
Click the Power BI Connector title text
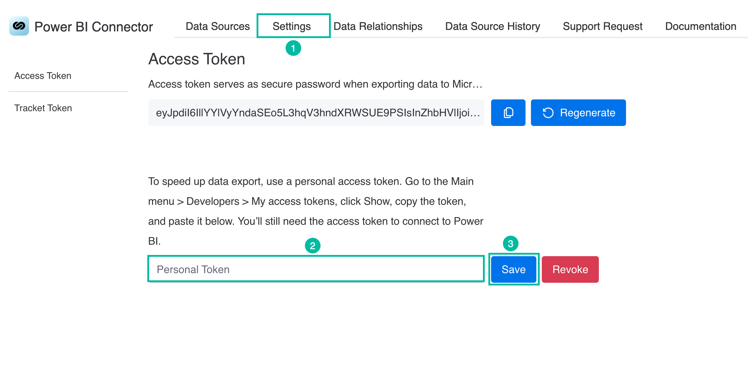94,27
